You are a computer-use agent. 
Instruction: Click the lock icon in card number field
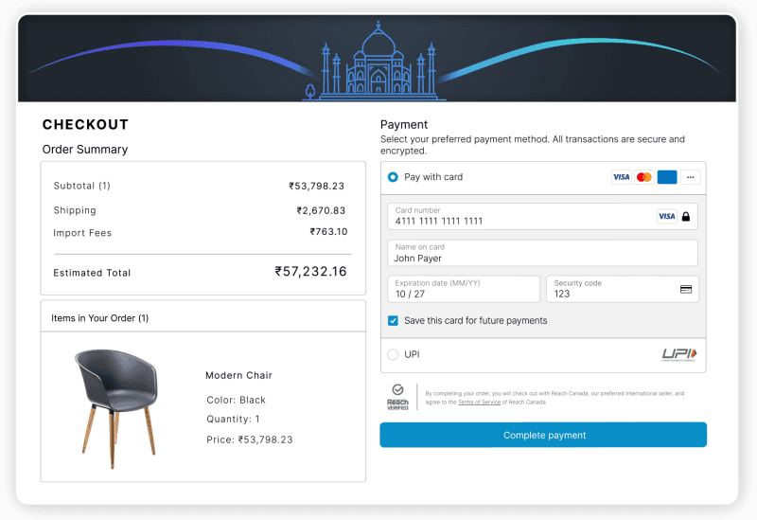coord(686,217)
